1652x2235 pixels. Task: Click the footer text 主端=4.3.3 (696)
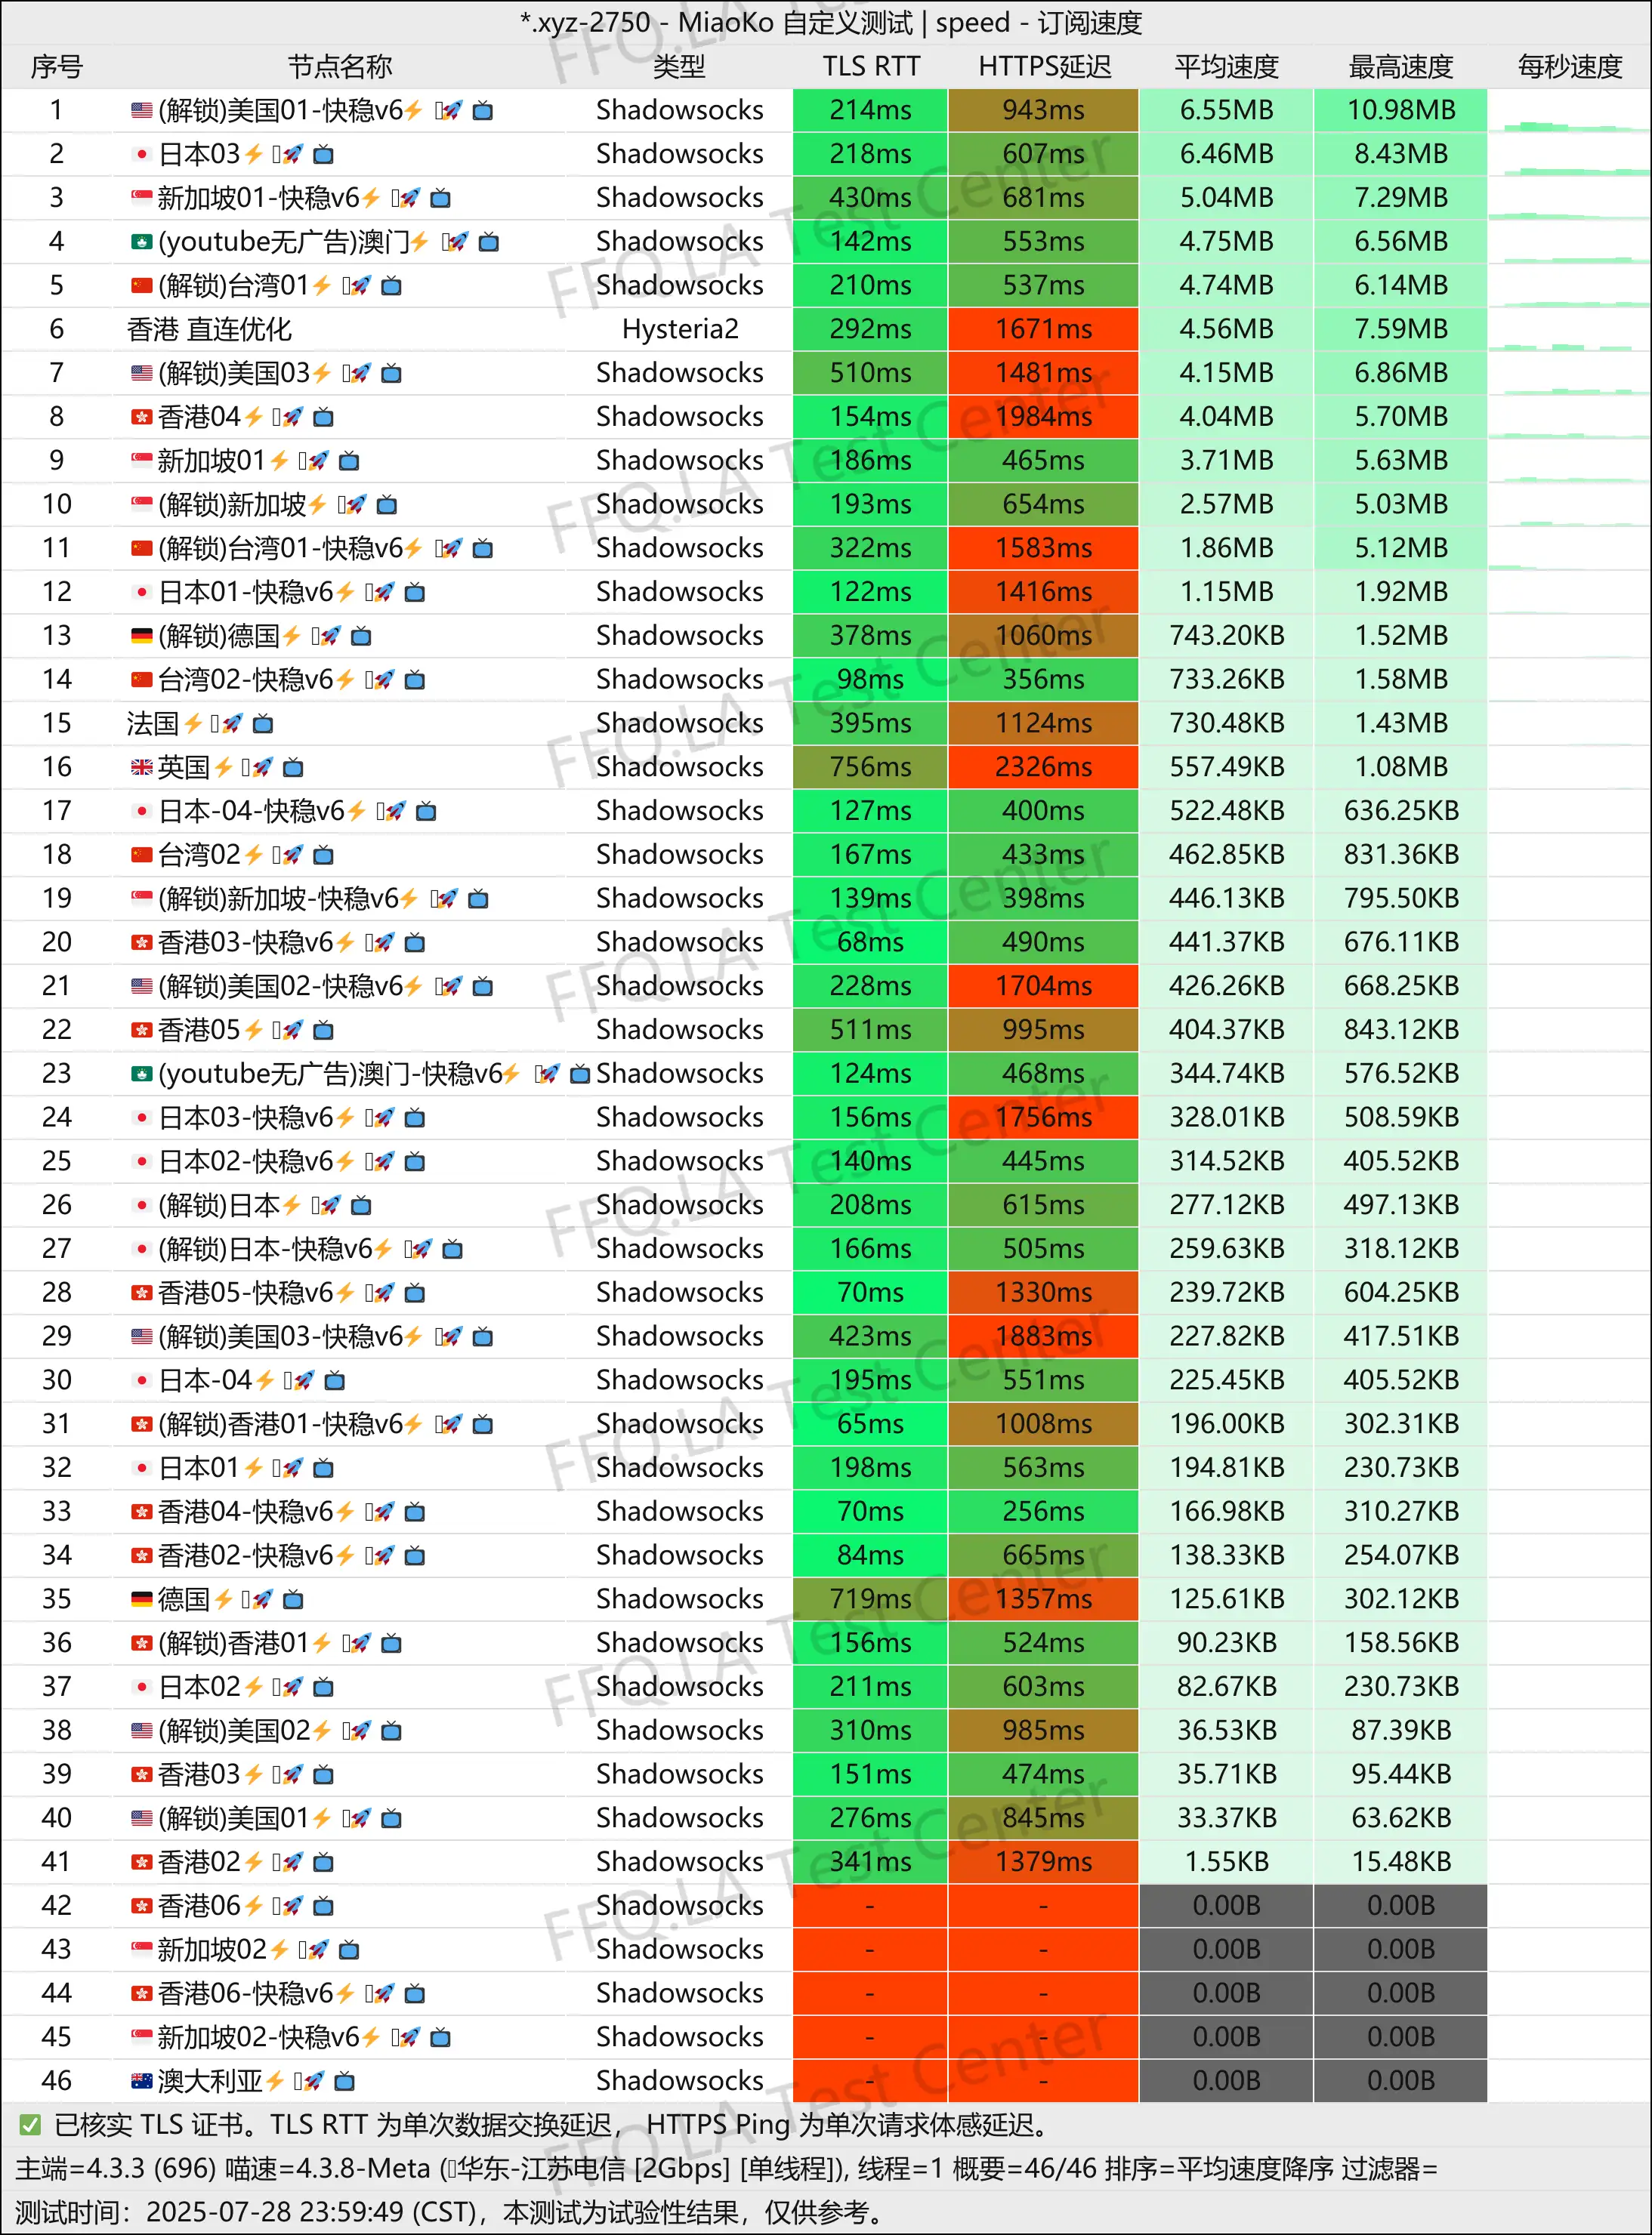click(116, 2169)
